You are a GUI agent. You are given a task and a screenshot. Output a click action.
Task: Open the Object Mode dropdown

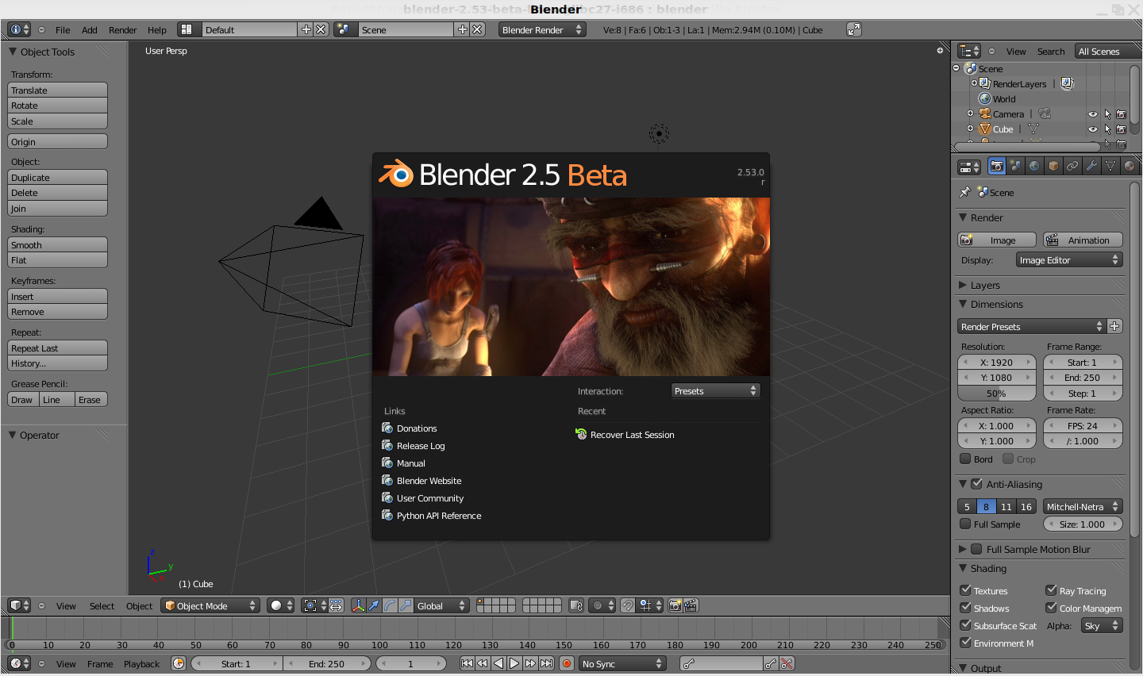point(210,605)
